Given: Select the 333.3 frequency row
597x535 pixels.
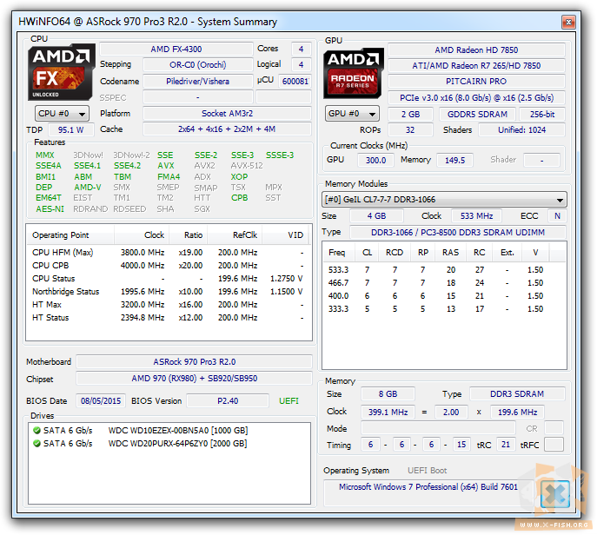Looking at the screenshot, I should [444, 308].
